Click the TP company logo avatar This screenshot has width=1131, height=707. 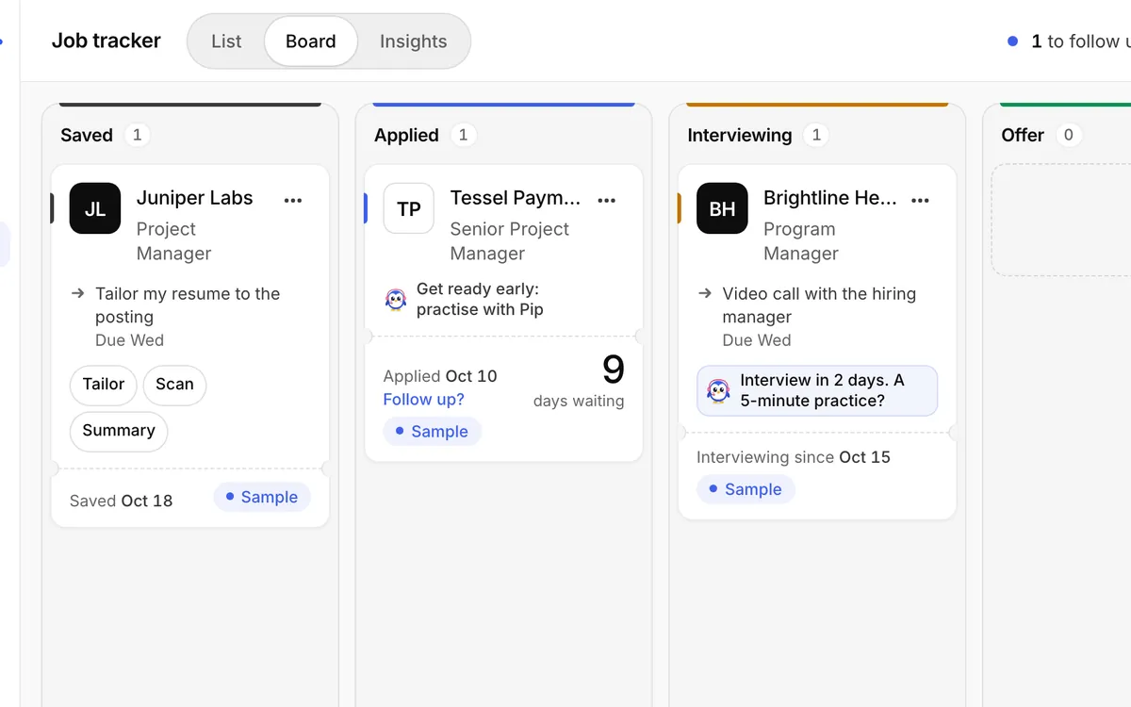409,208
